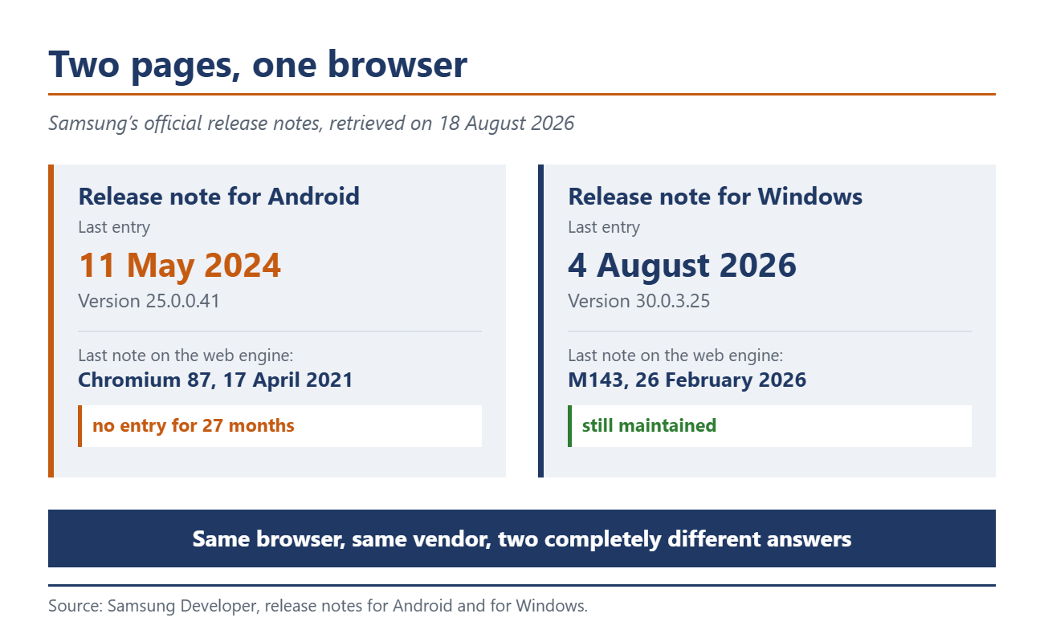1044x642 pixels.
Task: Click the 'Version 25.0.0.41' text
Action: (149, 301)
